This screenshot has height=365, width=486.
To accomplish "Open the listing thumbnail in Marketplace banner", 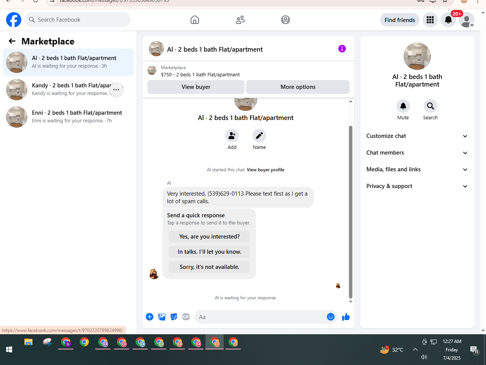I will point(152,71).
